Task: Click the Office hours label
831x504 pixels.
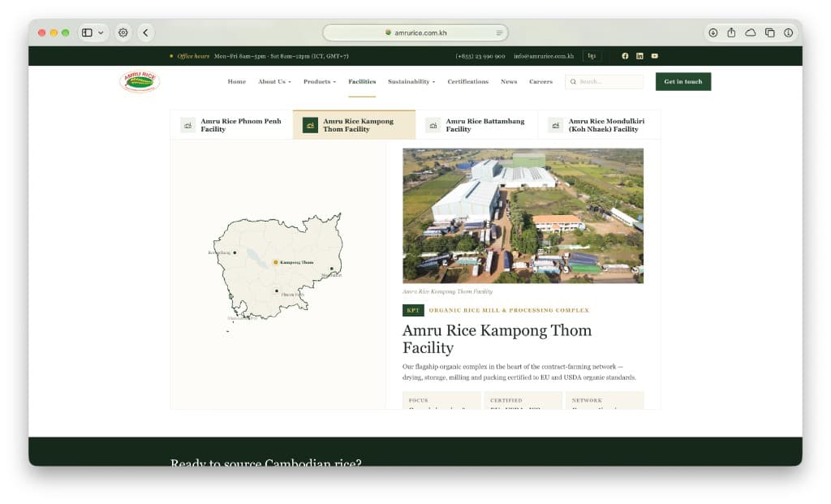Action: point(193,56)
